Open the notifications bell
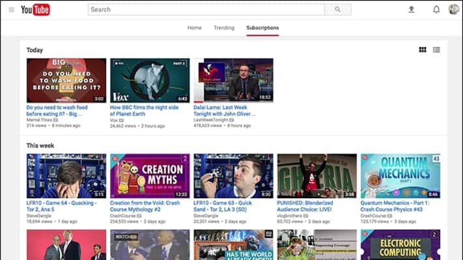Viewport: 463px width, 260px height. [x=436, y=10]
